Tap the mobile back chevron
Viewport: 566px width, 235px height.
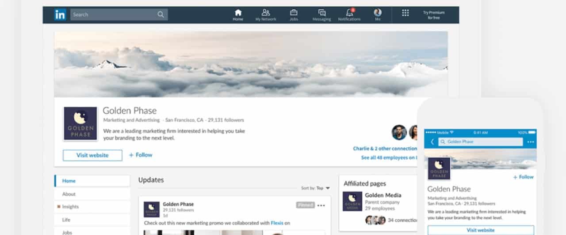point(432,142)
